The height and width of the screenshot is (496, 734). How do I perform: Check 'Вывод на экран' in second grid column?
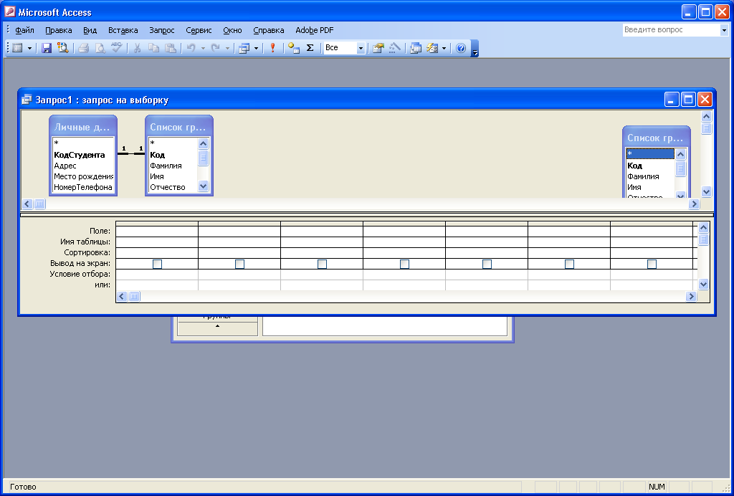coord(239,264)
